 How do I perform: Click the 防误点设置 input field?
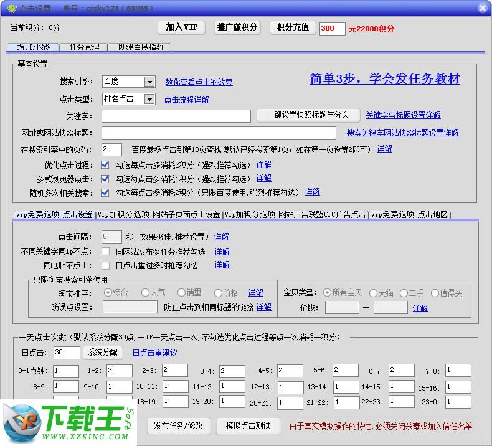tap(130, 307)
